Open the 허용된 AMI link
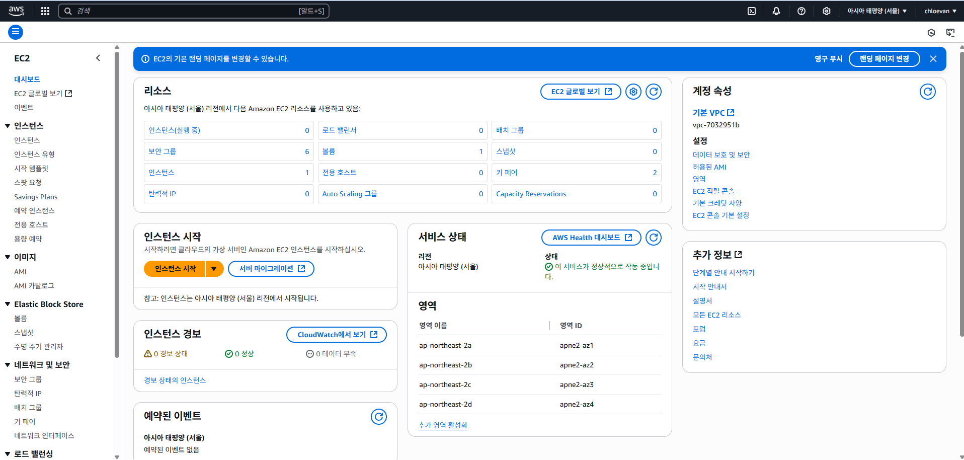The width and height of the screenshot is (964, 460). click(709, 167)
